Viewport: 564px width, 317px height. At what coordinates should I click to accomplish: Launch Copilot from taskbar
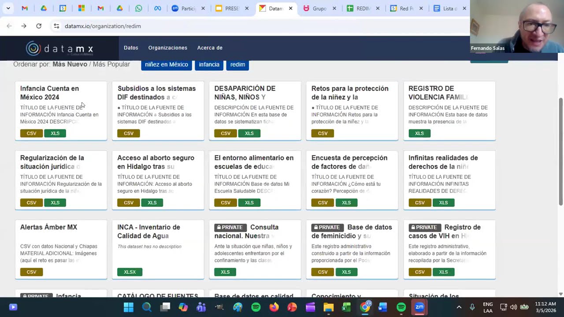pos(183,307)
